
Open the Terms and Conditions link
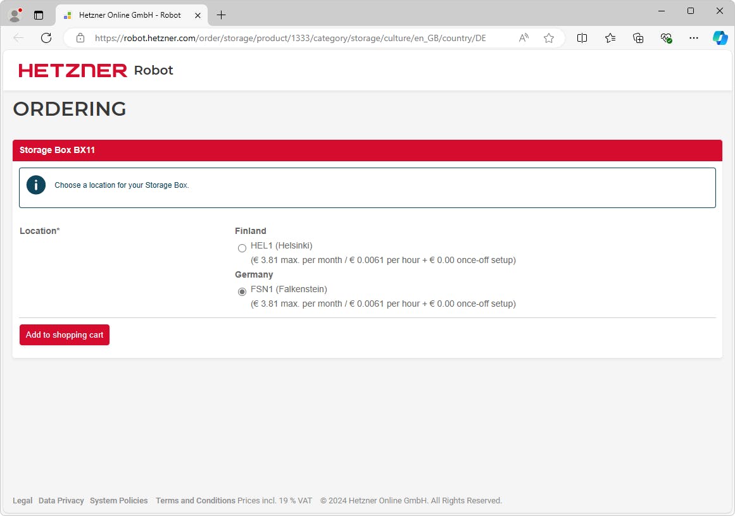(x=196, y=501)
